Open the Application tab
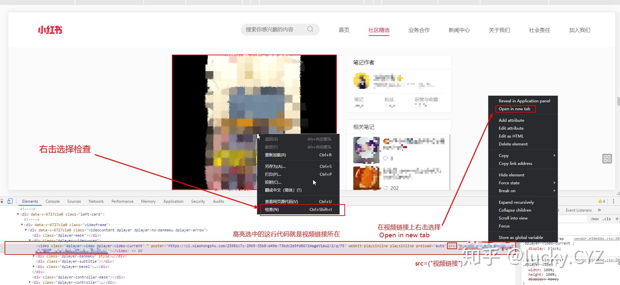This screenshot has height=285, width=620. [173, 201]
